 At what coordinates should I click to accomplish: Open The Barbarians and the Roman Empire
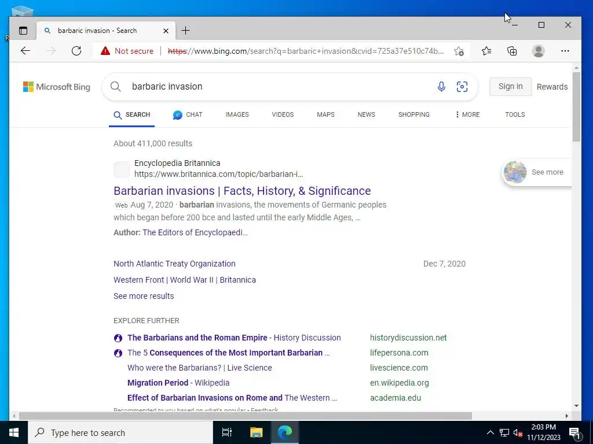[234, 338]
